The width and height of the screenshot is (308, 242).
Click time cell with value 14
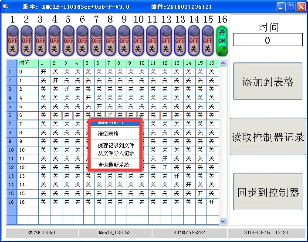[28, 185]
